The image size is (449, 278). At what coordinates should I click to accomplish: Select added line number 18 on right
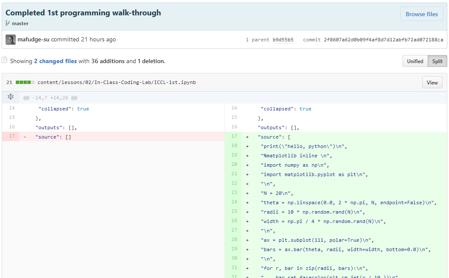point(233,146)
